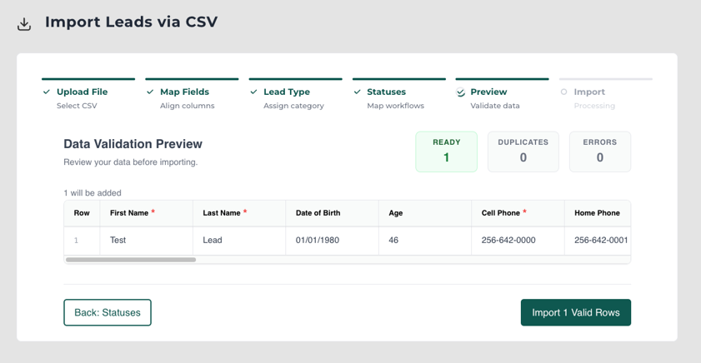Click the table's horizontal scrollbar thumb
Screen dimensions: 701x363
pos(131,260)
